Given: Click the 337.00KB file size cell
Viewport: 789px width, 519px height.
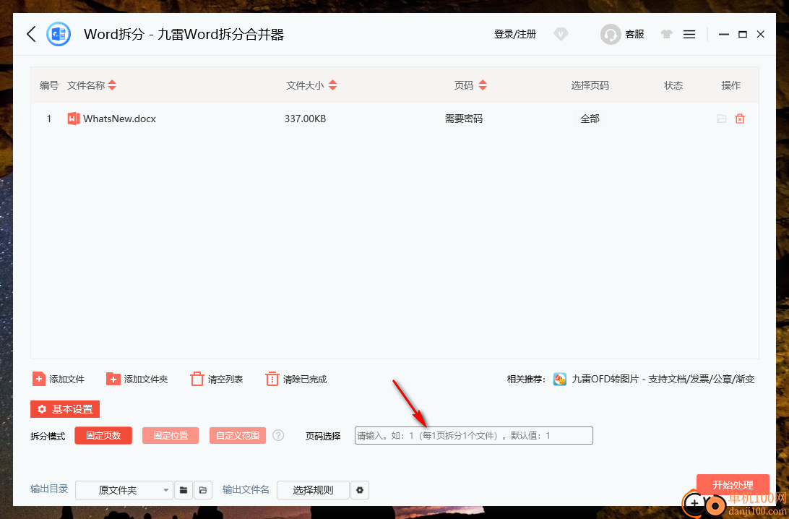Looking at the screenshot, I should pyautogui.click(x=306, y=119).
